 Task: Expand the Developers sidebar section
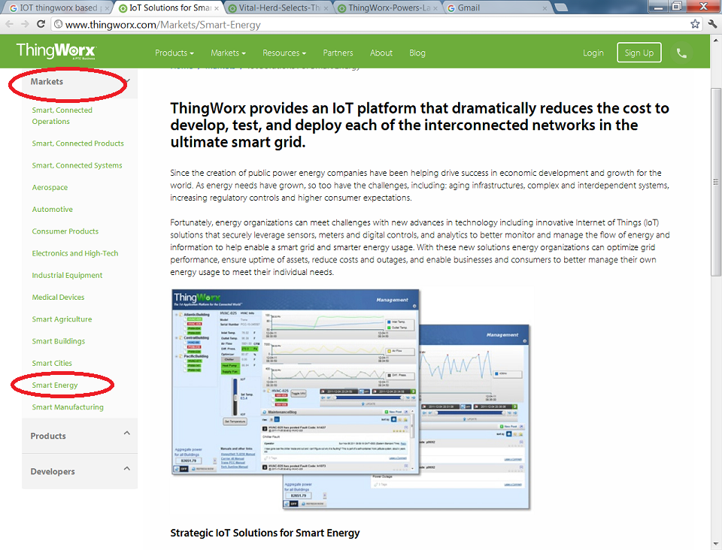tap(80, 471)
